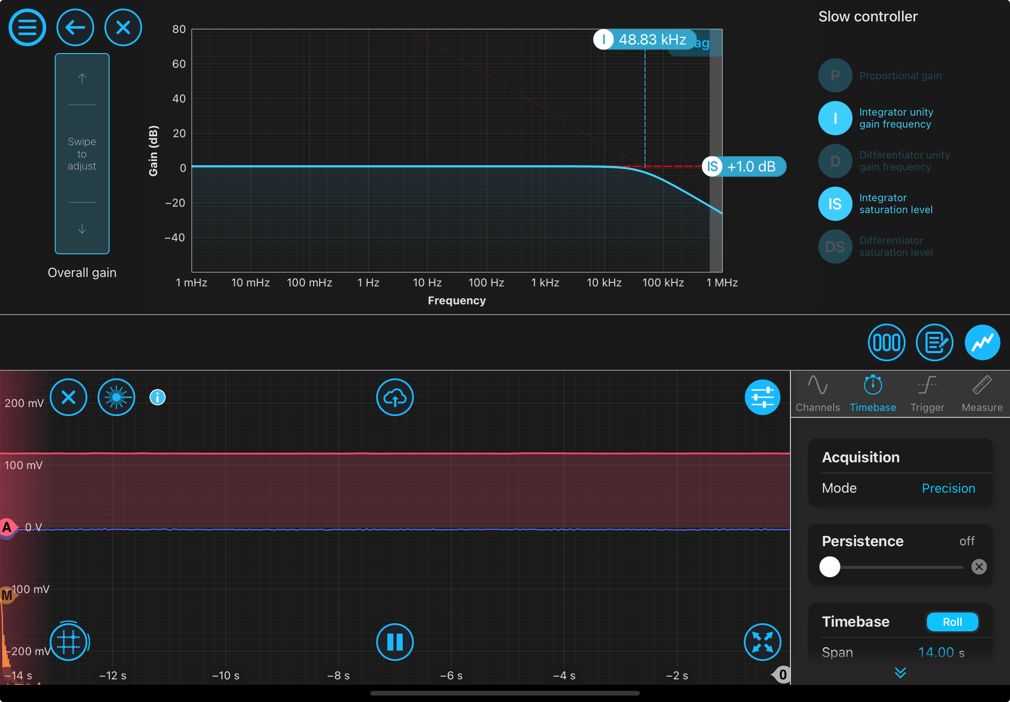Toggle Differentiator saturation level DS
The height and width of the screenshot is (702, 1010).
click(835, 247)
